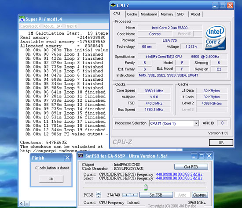
Task: Click the Name field Intel Core 2 Duo E6600
Action: [170, 28]
